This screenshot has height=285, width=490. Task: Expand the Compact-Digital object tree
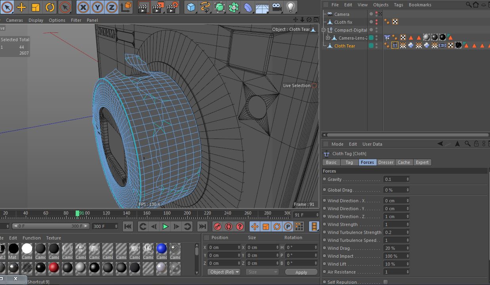[324, 30]
